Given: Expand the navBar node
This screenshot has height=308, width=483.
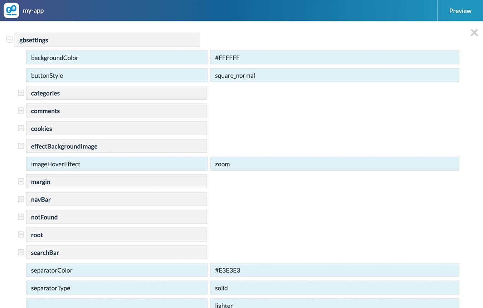Looking at the screenshot, I should pos(21,199).
